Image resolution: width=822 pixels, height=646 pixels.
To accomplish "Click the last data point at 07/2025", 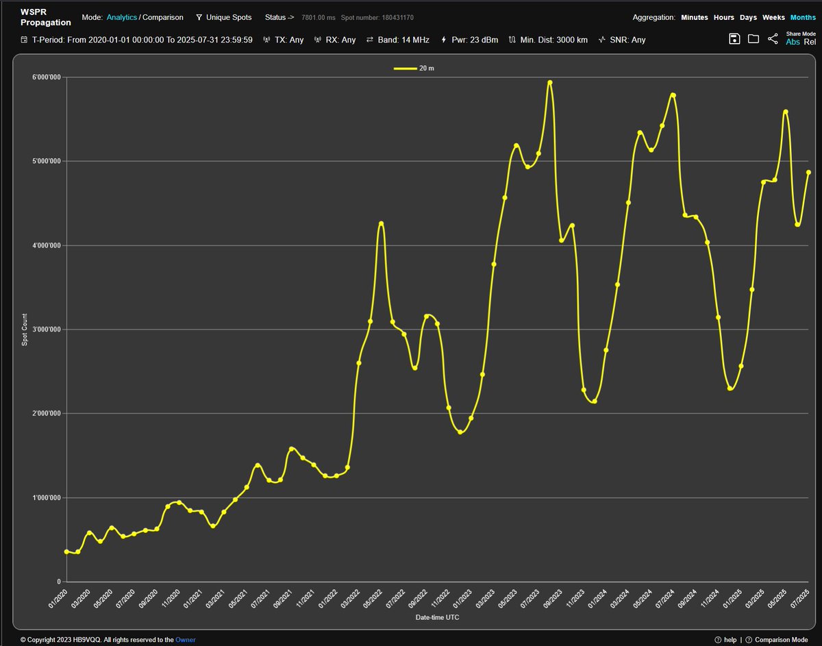I will [808, 172].
